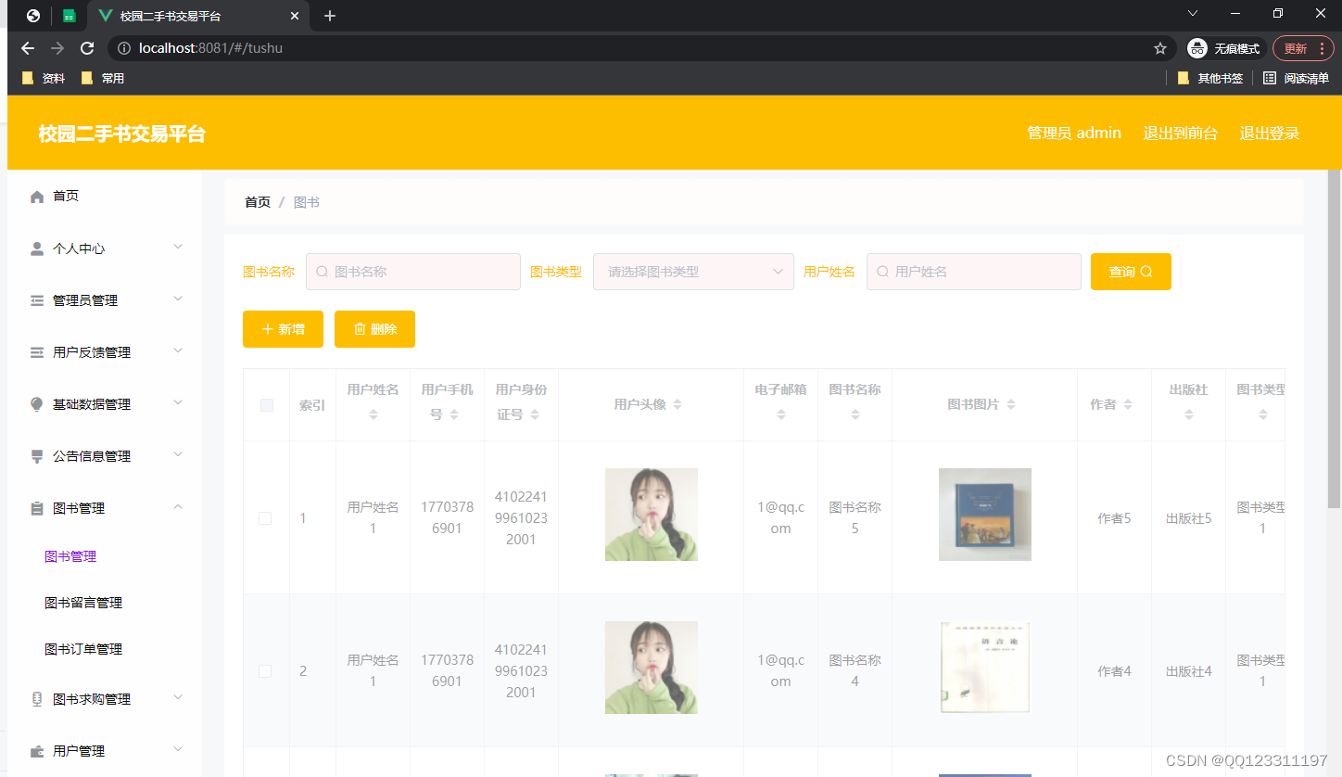Open the user avatar in row 2
Viewport: 1342px width, 777px height.
click(652, 668)
